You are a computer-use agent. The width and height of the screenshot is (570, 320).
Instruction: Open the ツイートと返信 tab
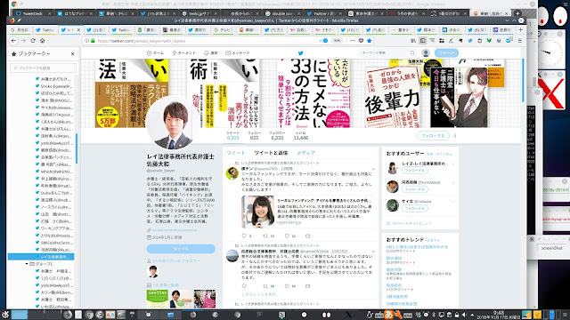(x=271, y=153)
